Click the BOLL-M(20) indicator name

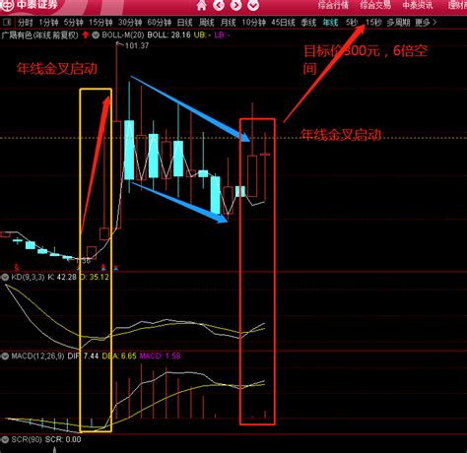(x=123, y=34)
